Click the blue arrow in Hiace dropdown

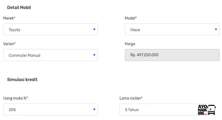point(216,29)
